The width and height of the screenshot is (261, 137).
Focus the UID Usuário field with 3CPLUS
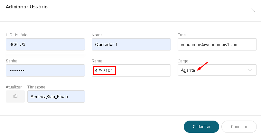point(45,44)
